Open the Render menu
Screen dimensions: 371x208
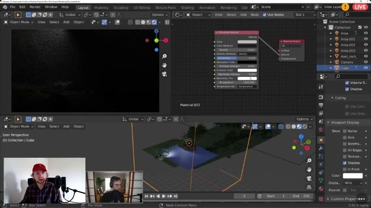tap(35, 7)
